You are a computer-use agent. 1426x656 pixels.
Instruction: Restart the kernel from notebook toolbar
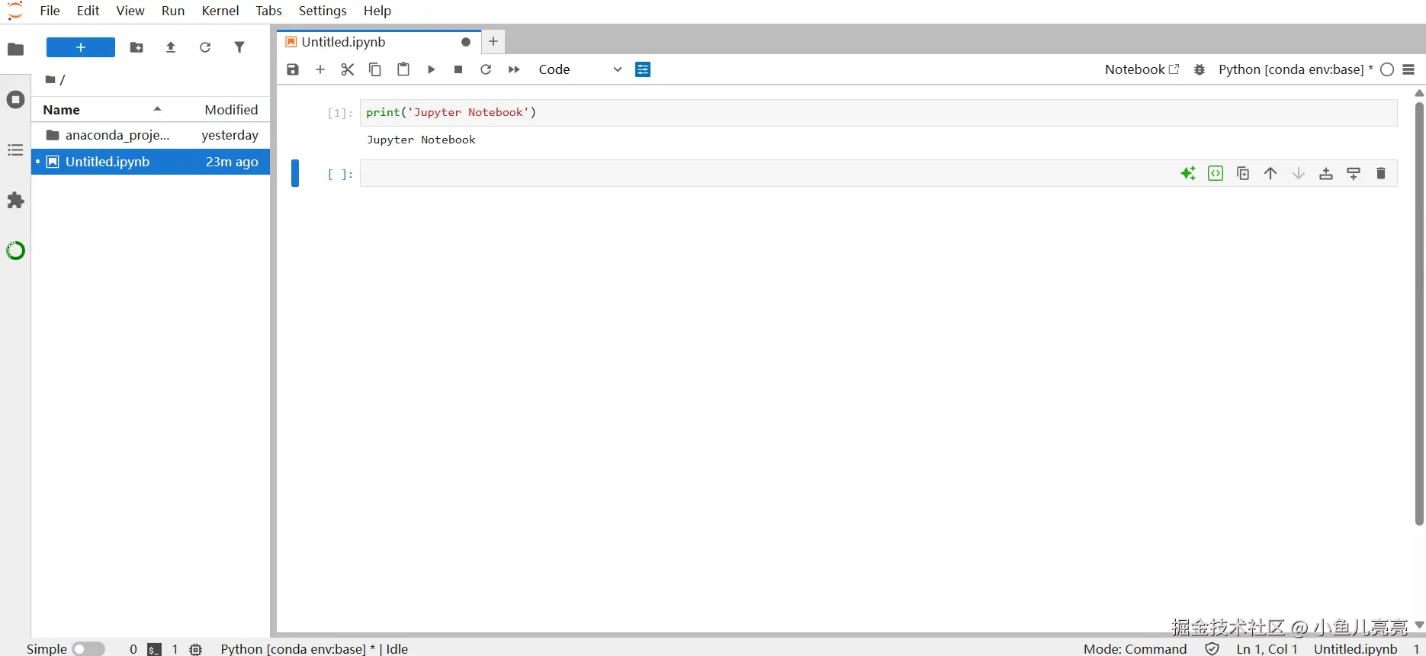pos(486,69)
